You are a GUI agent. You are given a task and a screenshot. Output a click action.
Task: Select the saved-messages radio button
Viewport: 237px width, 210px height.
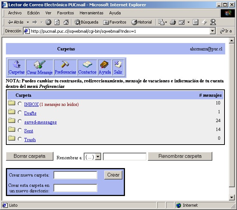point(20,121)
